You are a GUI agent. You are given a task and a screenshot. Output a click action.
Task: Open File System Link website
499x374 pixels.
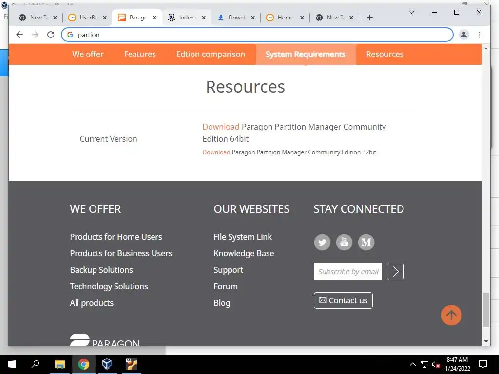pos(243,237)
